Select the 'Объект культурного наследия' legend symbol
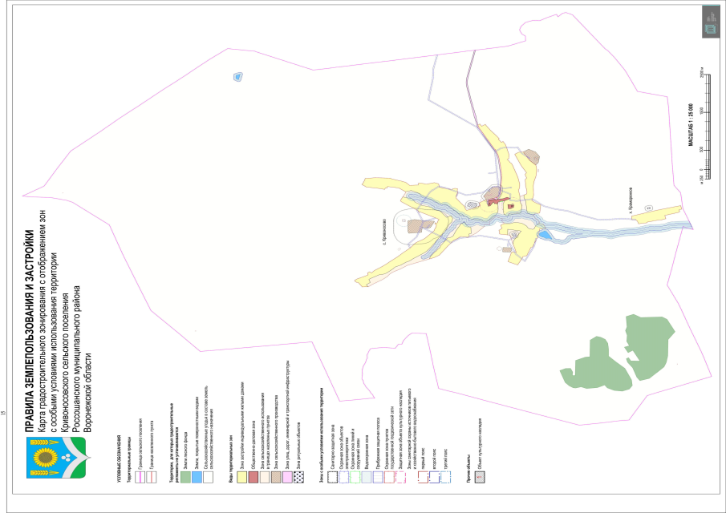The width and height of the screenshot is (726, 513). tap(481, 477)
